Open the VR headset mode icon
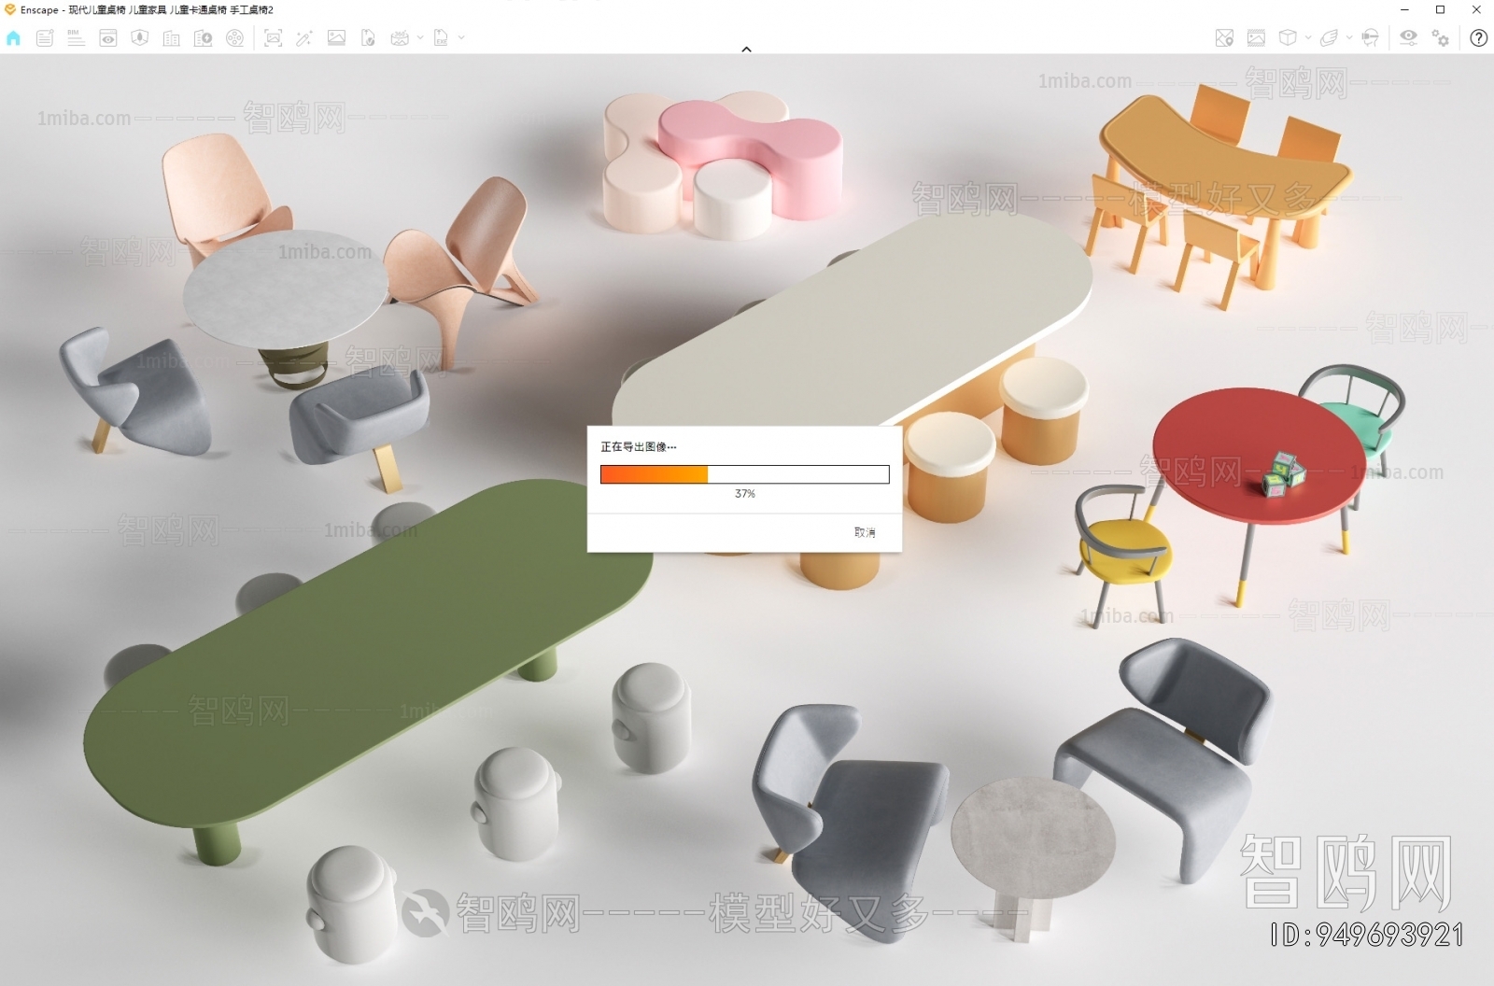Image resolution: width=1494 pixels, height=986 pixels. 1370,38
